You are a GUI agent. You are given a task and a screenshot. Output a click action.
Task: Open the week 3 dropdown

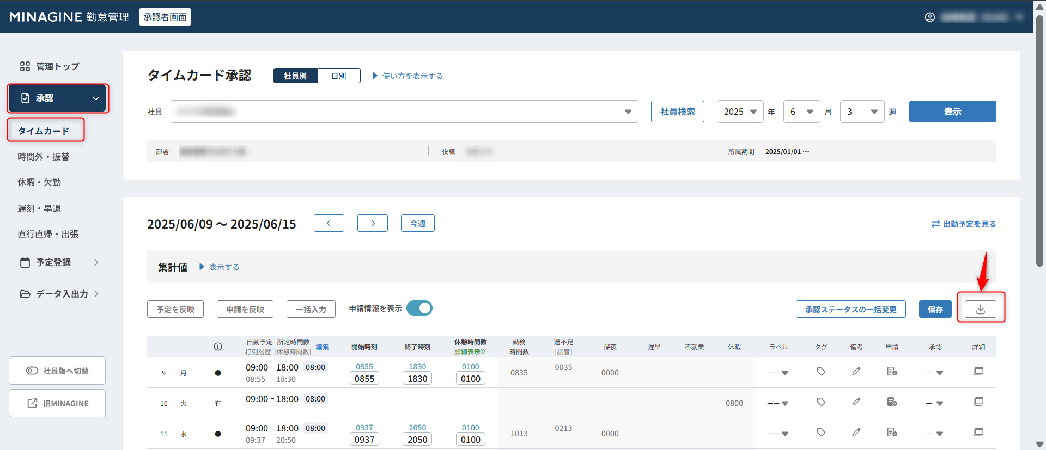862,112
